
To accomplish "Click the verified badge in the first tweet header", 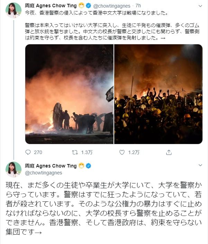I will (89, 6).
